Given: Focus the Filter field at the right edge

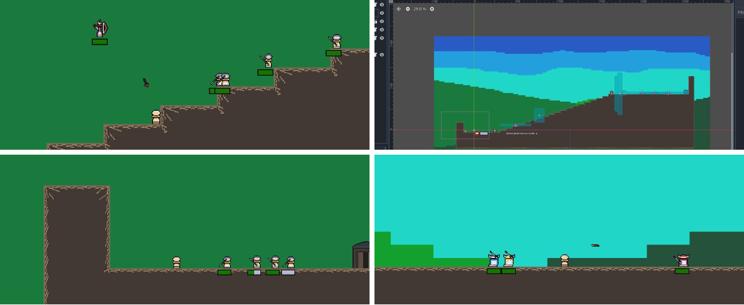Looking at the screenshot, I should pos(740,12).
